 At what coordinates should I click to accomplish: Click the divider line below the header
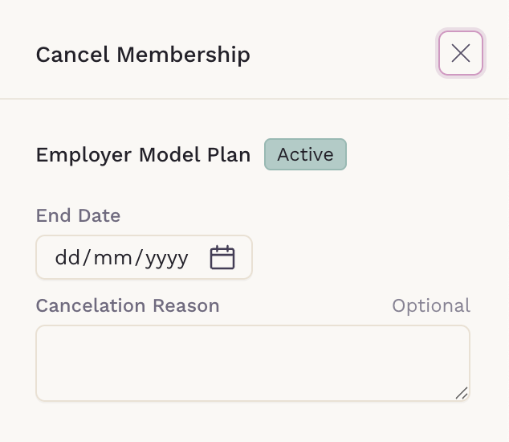[254, 99]
